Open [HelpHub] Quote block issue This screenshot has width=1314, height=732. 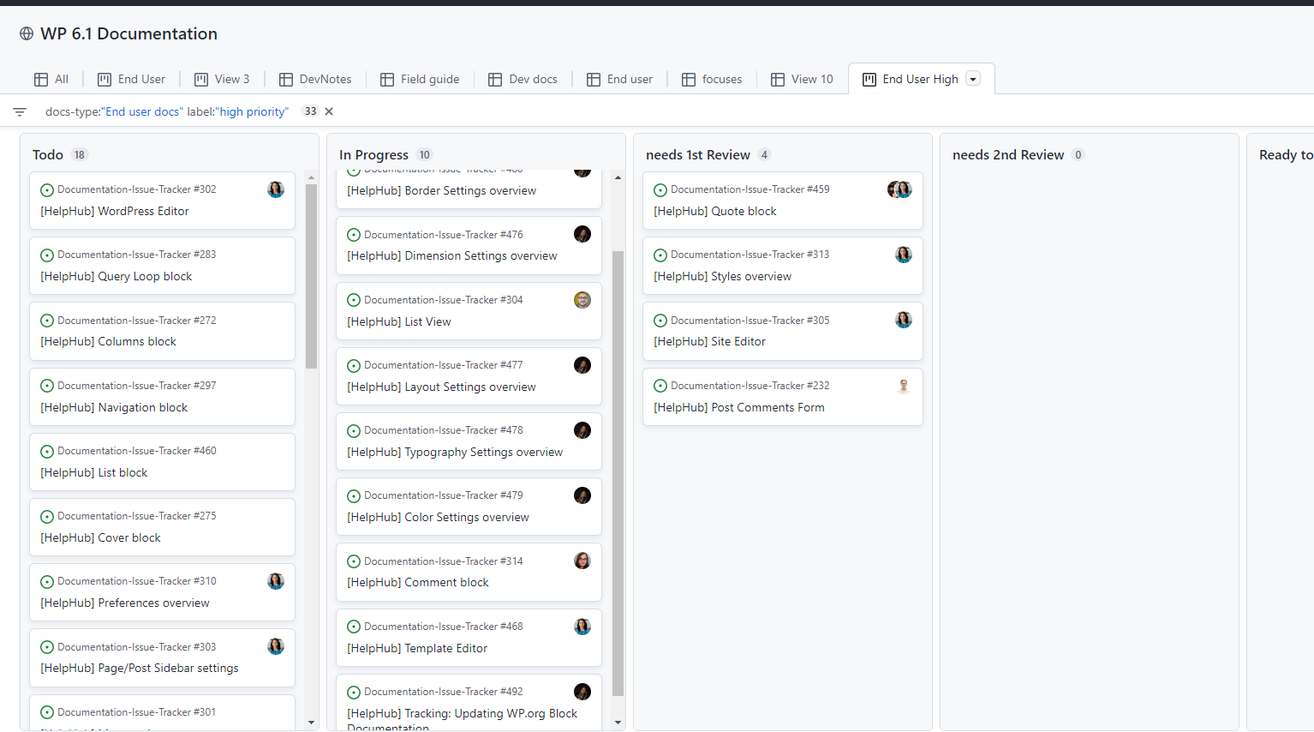click(x=715, y=211)
